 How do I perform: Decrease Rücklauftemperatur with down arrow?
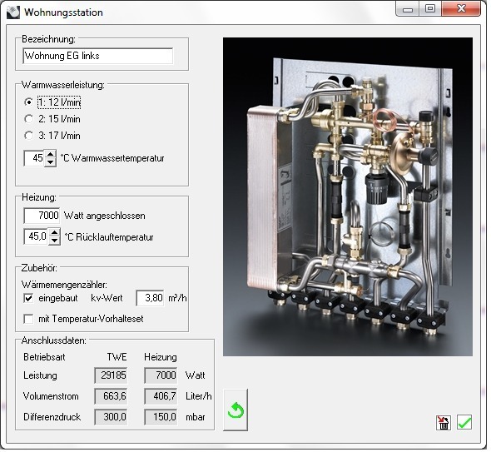point(54,241)
